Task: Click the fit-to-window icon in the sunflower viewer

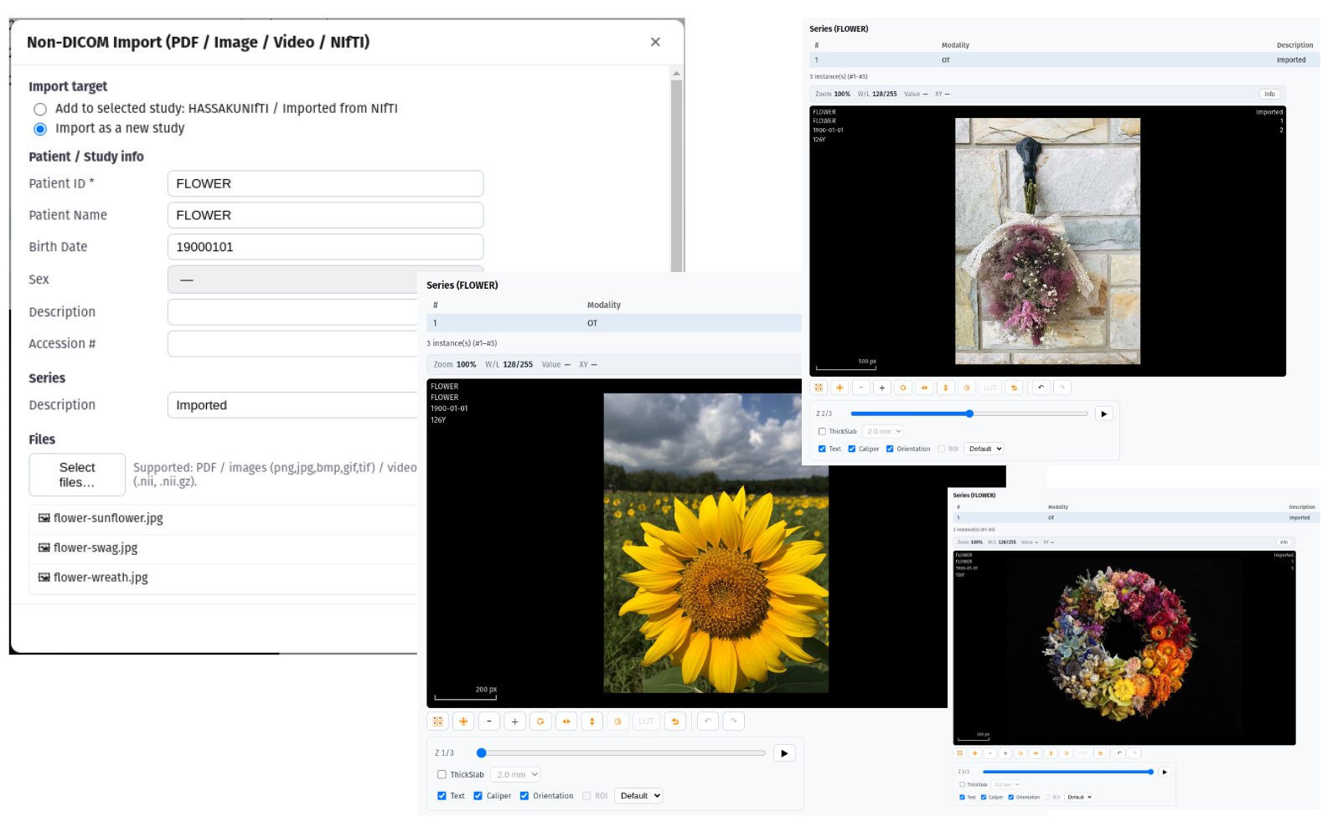Action: [437, 722]
